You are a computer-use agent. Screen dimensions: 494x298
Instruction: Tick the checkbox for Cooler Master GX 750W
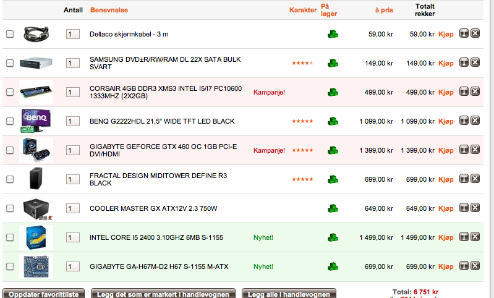coord(10,208)
